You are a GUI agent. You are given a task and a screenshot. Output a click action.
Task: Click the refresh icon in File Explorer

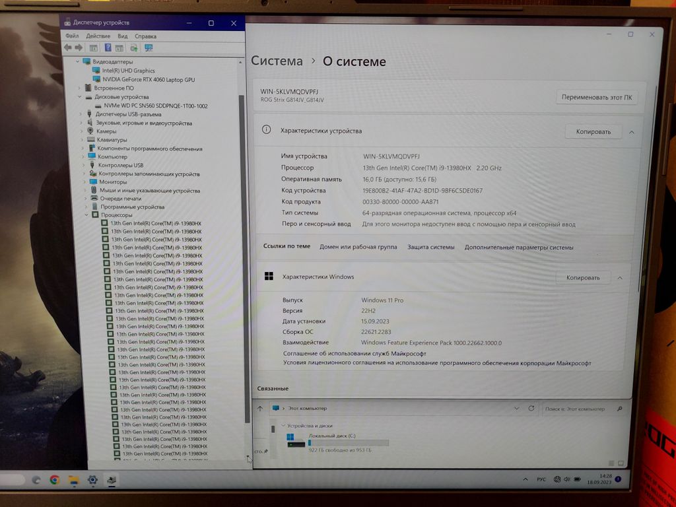531,409
